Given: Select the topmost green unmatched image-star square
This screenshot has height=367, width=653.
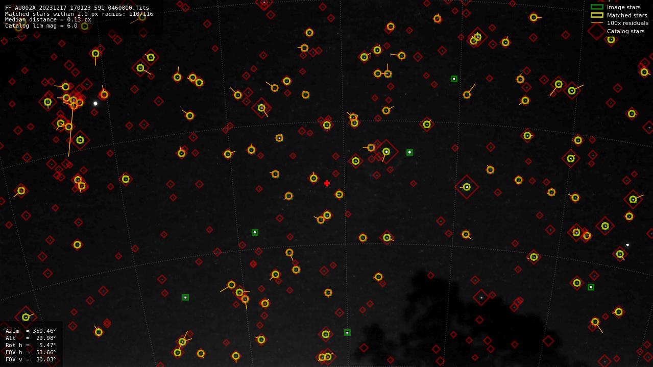Looking at the screenshot, I should (454, 79).
